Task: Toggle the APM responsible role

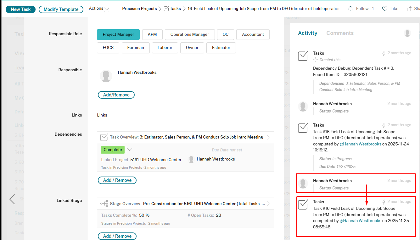Action: (152, 35)
